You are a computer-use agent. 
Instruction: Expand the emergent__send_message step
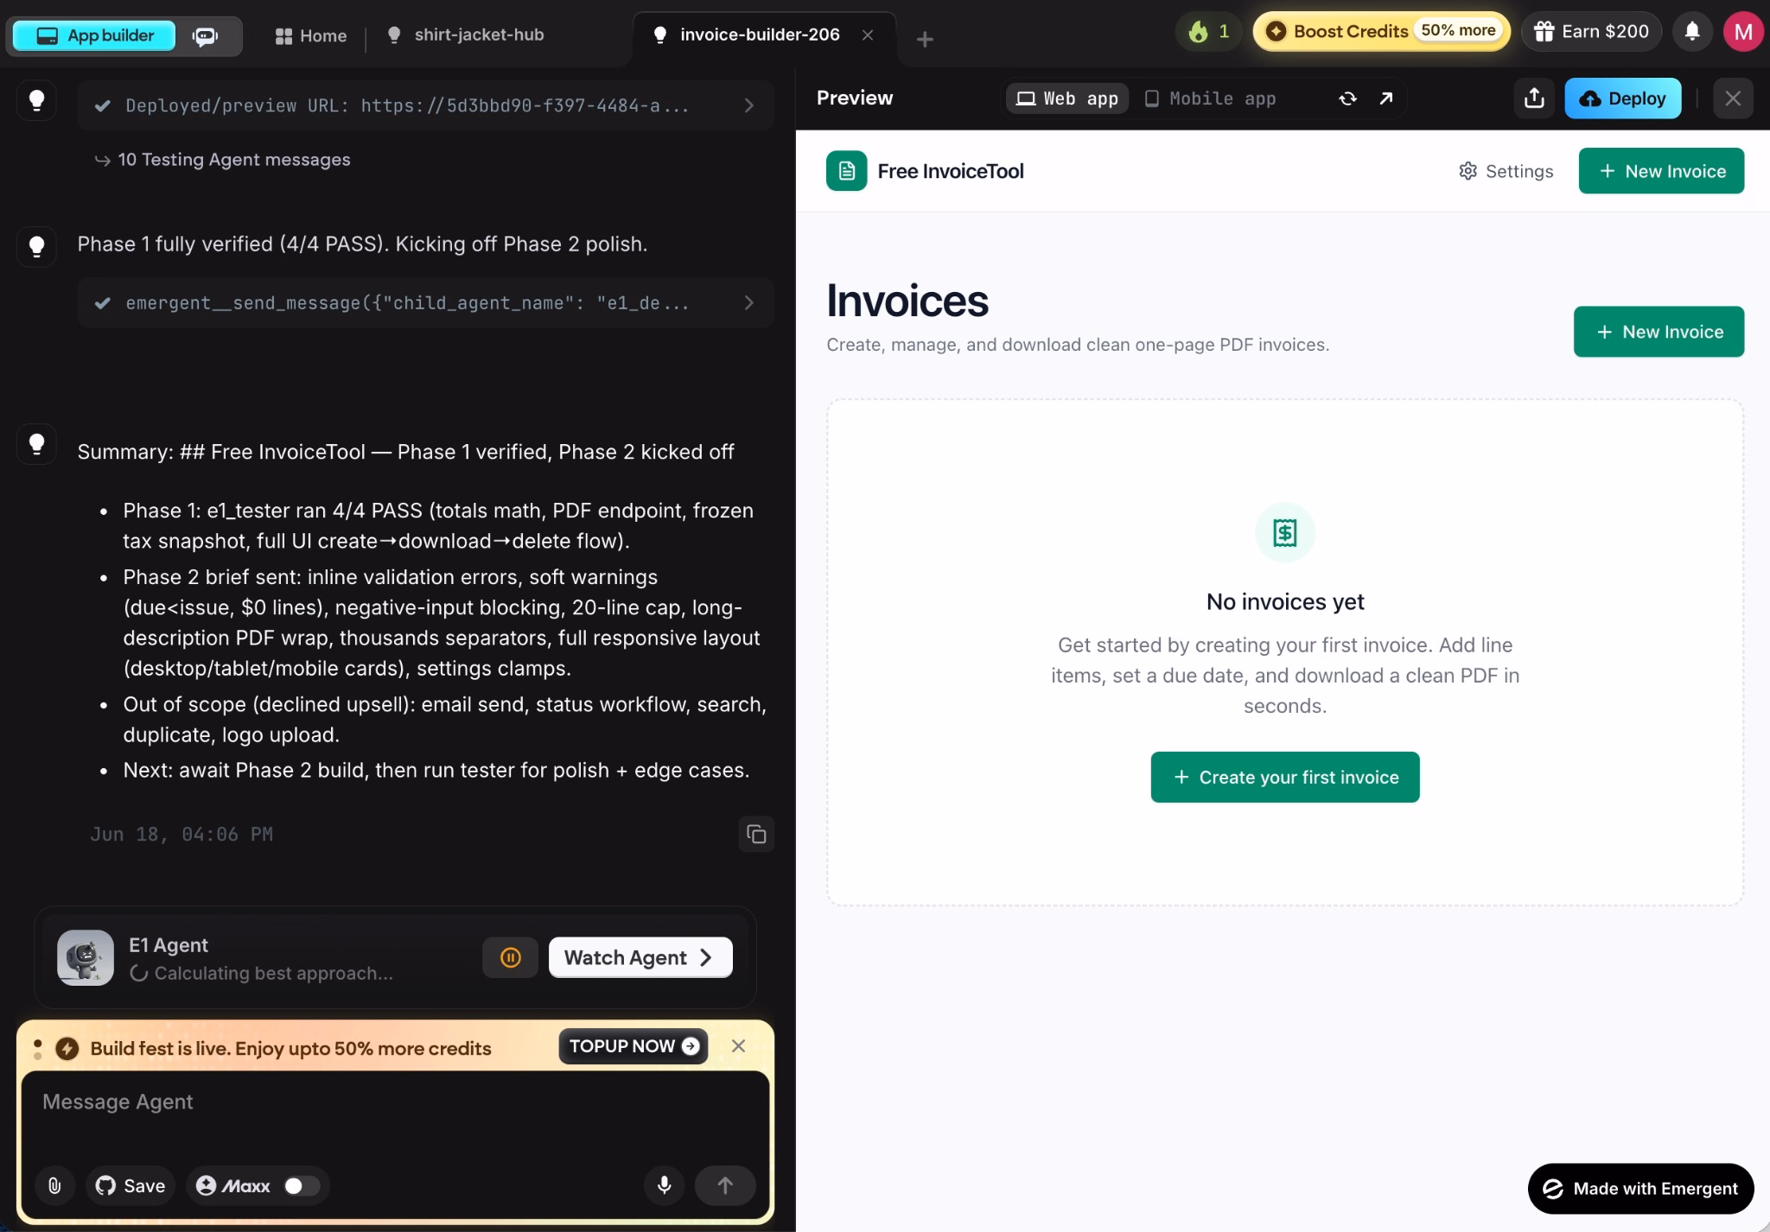(425, 303)
